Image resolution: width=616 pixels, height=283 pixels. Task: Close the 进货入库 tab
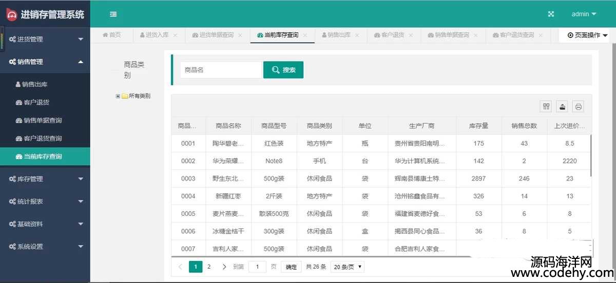(x=175, y=35)
